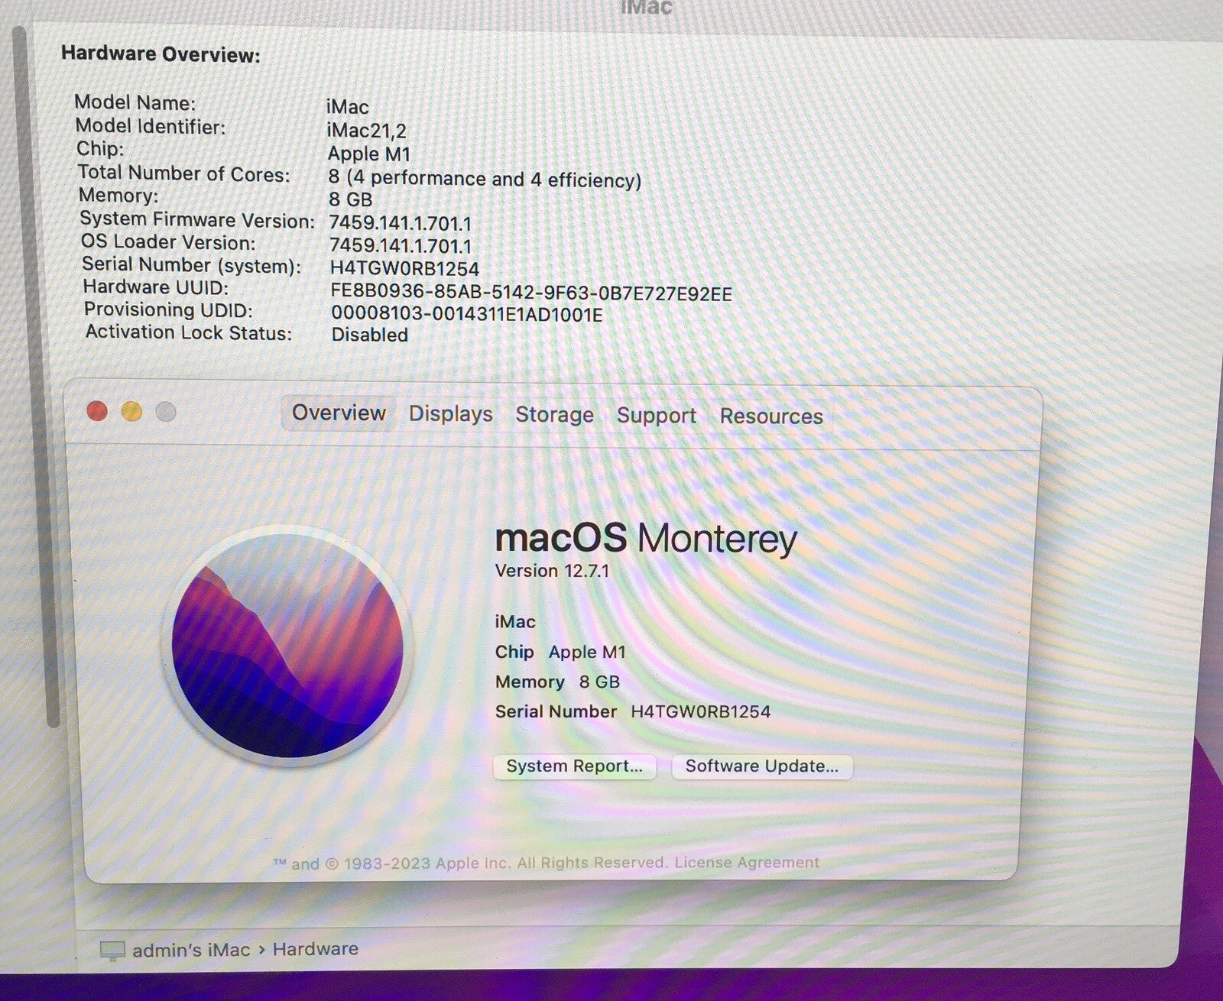Open the Storage tab

click(554, 415)
